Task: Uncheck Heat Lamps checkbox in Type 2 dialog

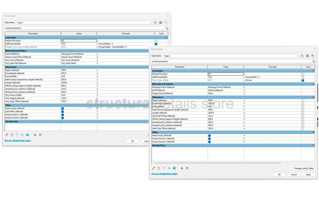Action: pyautogui.click(x=209, y=136)
